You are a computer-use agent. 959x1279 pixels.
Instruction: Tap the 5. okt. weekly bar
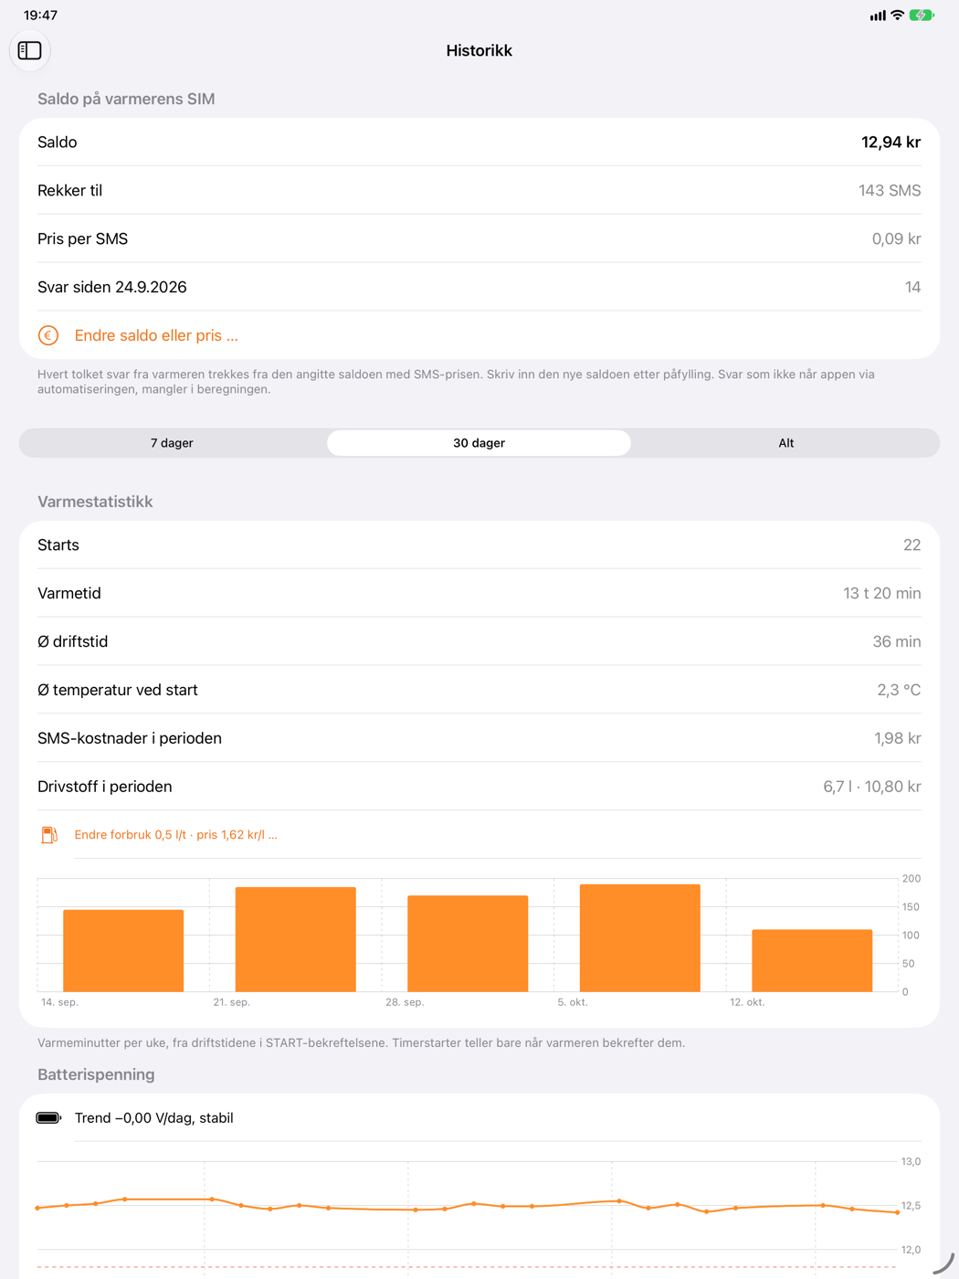(x=640, y=937)
